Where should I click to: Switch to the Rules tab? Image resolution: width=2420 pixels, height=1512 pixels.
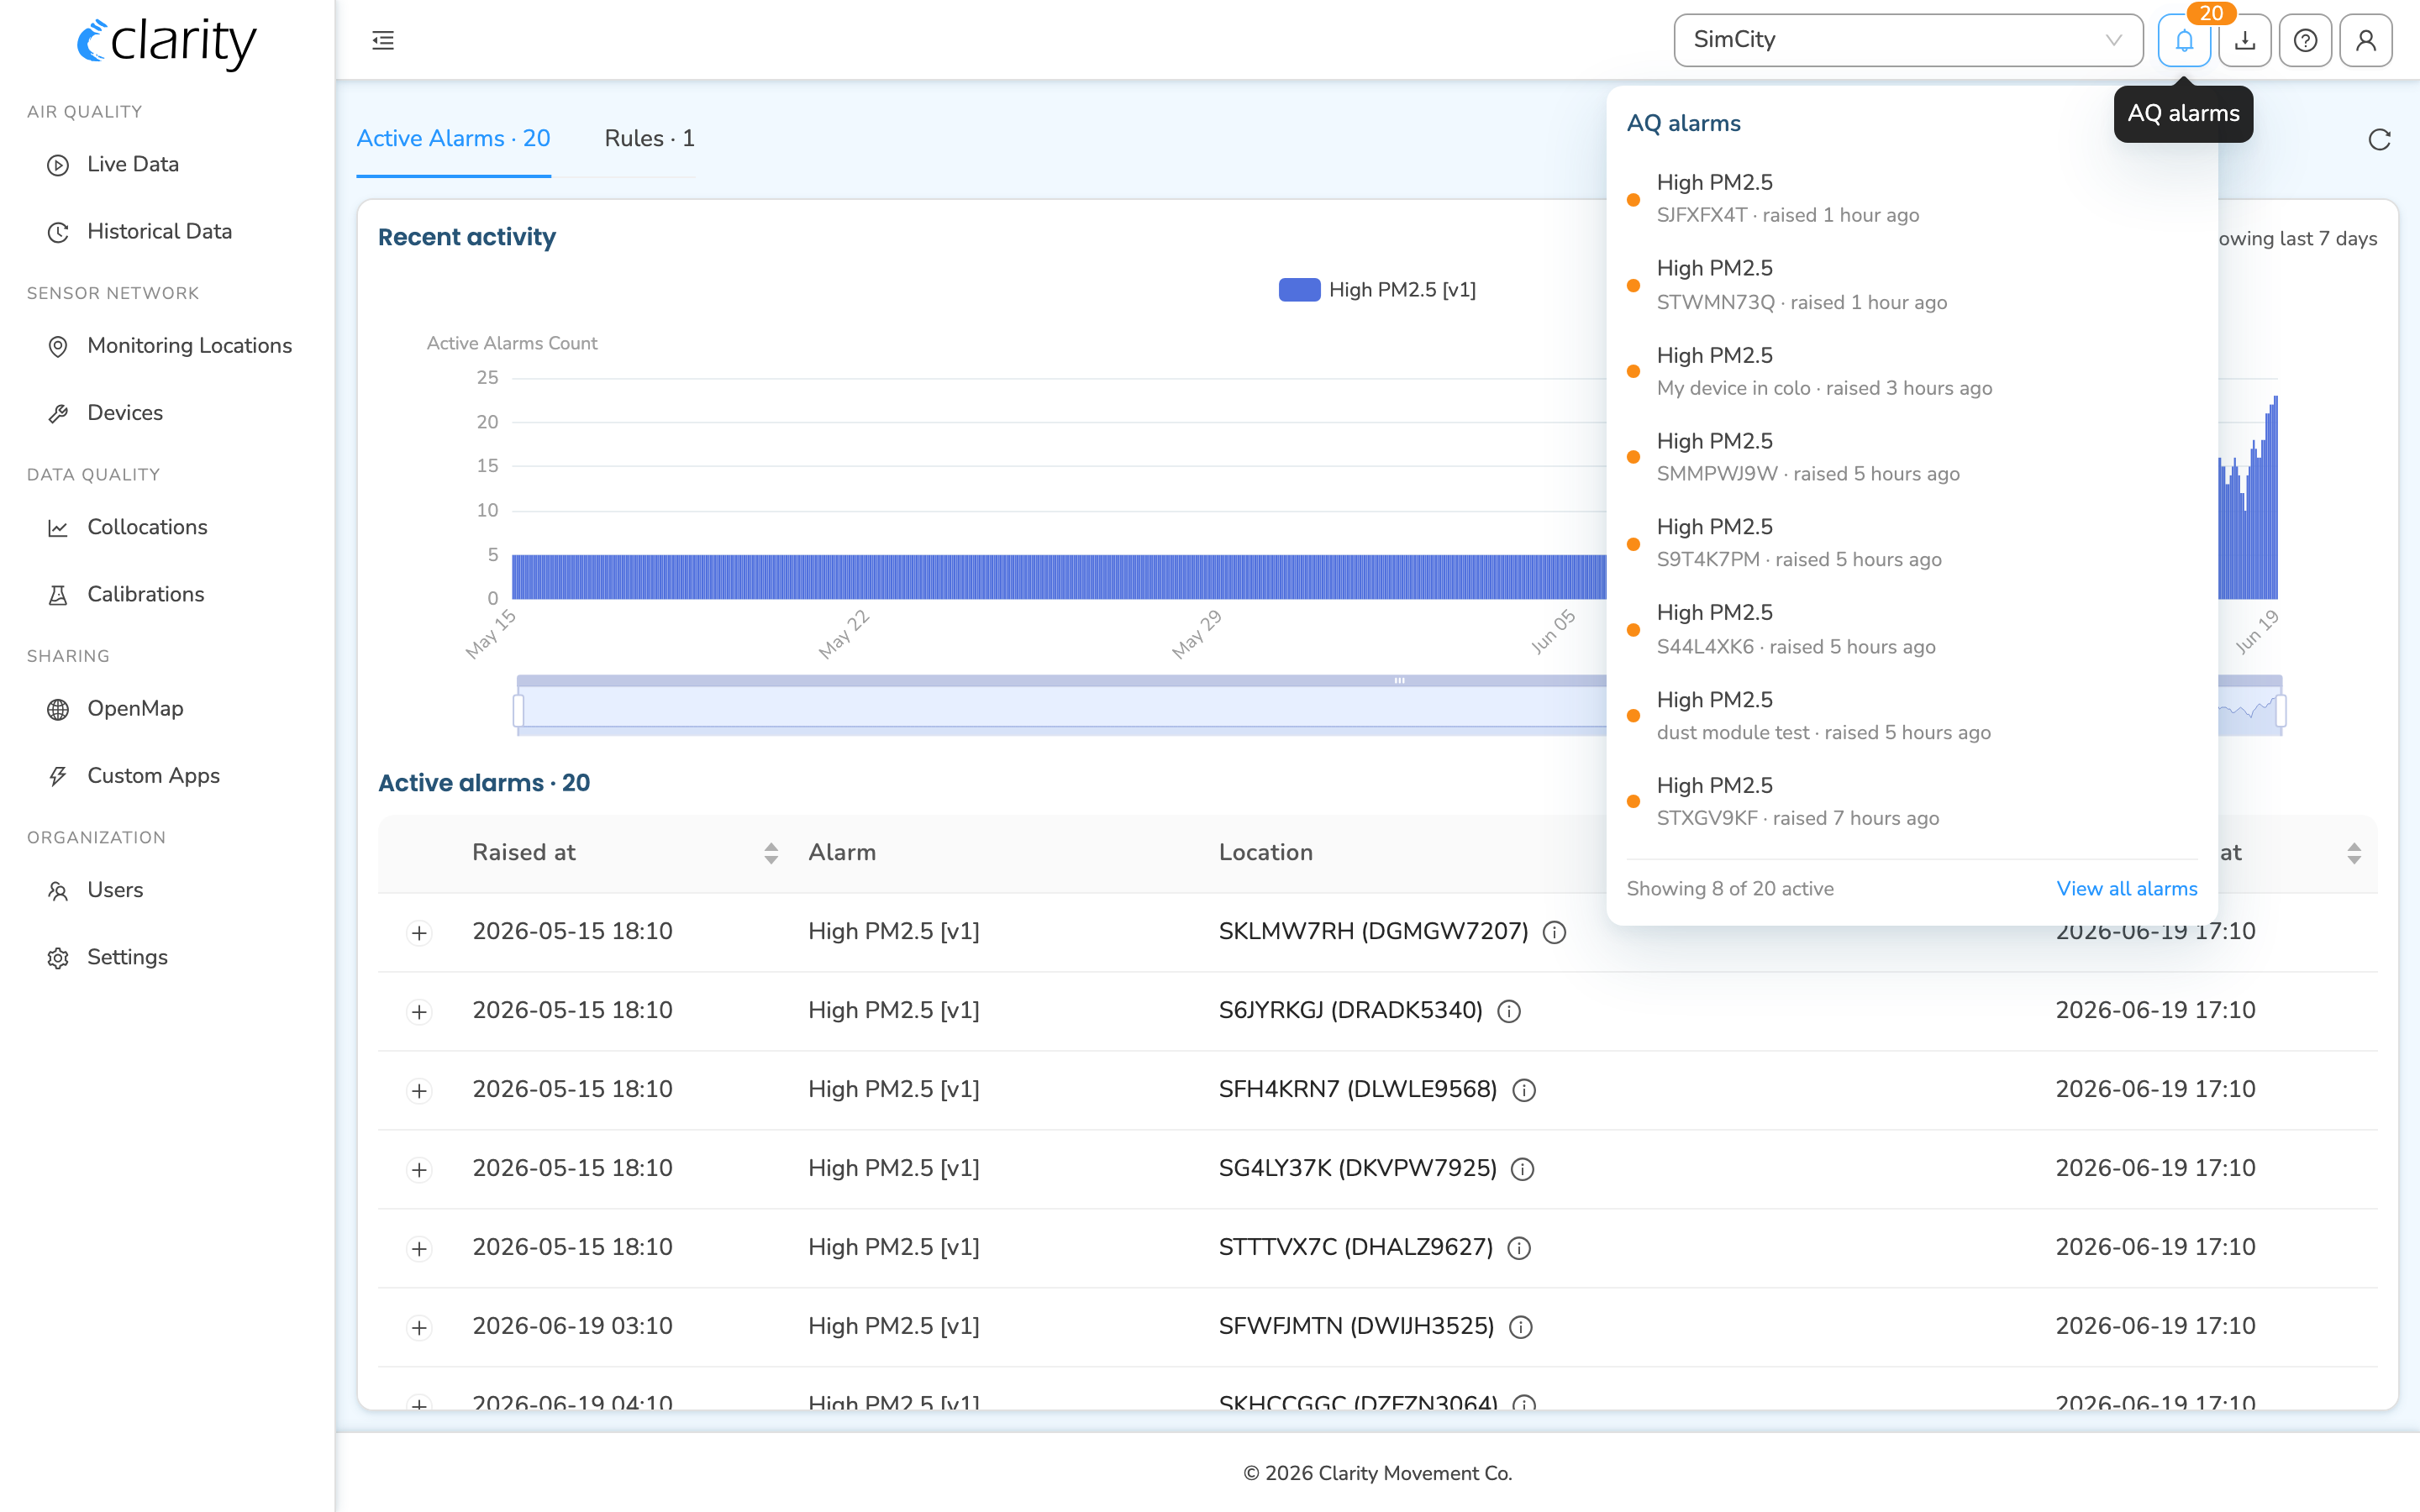pos(649,138)
